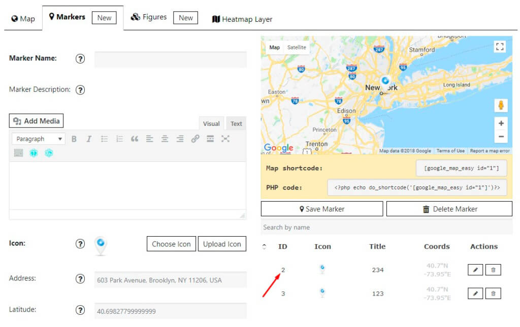The width and height of the screenshot is (520, 327).
Task: Switch map view to Satellite
Action: (x=297, y=47)
